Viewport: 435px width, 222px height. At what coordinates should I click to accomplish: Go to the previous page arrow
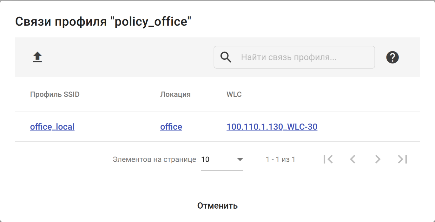353,159
